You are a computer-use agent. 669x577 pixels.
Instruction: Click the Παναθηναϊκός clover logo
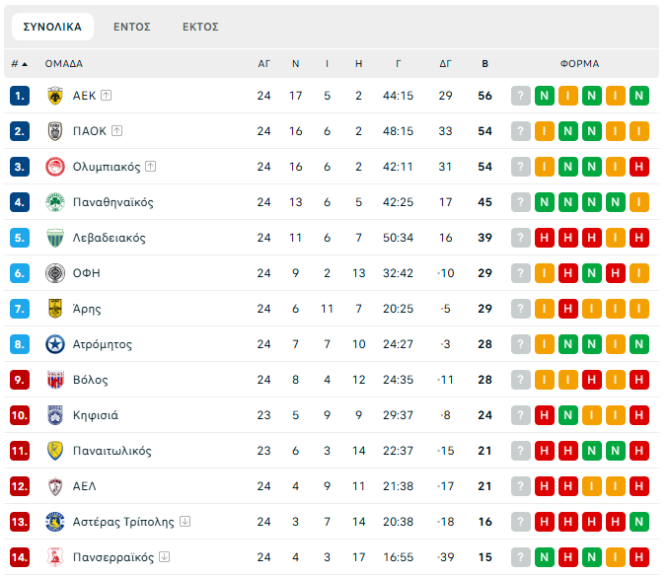pyautogui.click(x=55, y=202)
